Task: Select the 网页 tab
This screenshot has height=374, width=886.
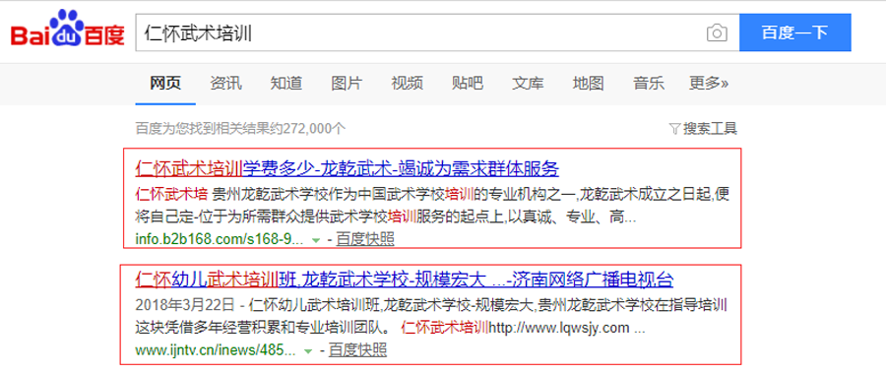Action: click(x=165, y=84)
